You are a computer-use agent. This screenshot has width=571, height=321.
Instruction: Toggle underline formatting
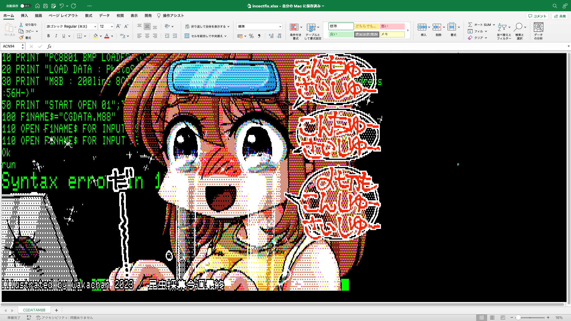[x=64, y=36]
